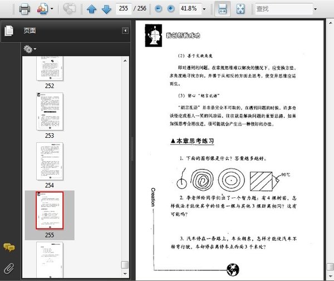Viewport: 334px width, 281px height.
Task: Open the attachments paperclip panel
Action: [9, 268]
